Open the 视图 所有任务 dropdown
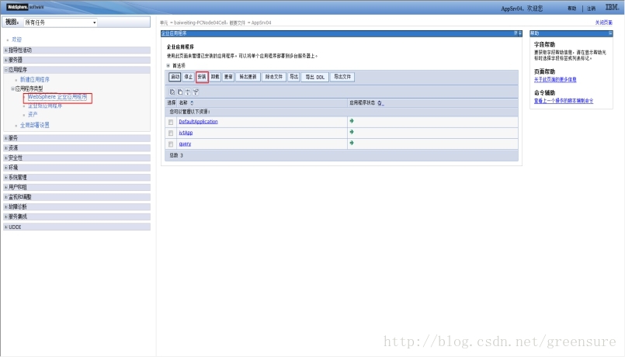The image size is (625, 357). (61, 23)
